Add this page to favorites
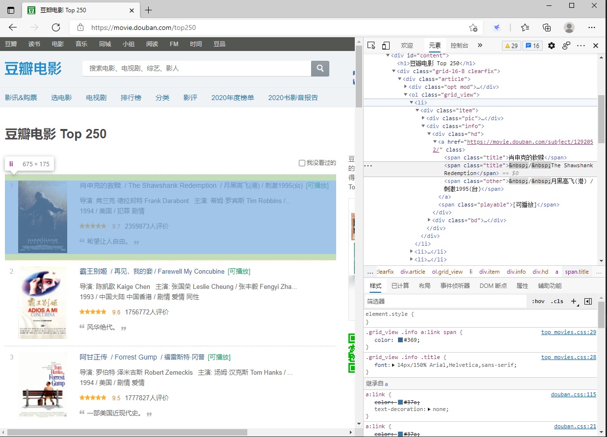 [x=473, y=27]
